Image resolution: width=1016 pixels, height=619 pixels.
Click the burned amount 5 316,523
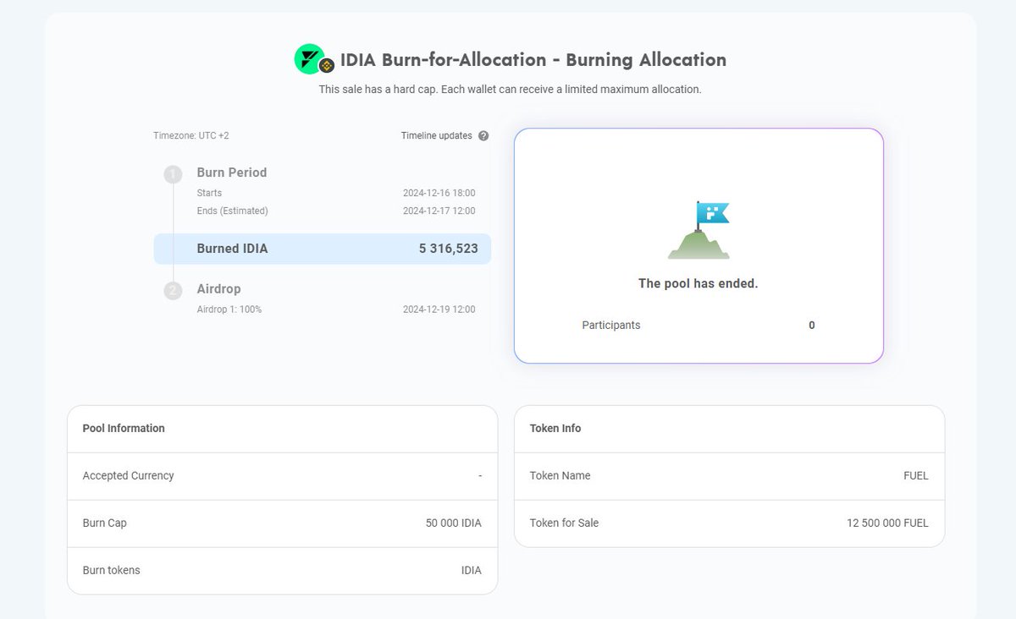(x=449, y=249)
